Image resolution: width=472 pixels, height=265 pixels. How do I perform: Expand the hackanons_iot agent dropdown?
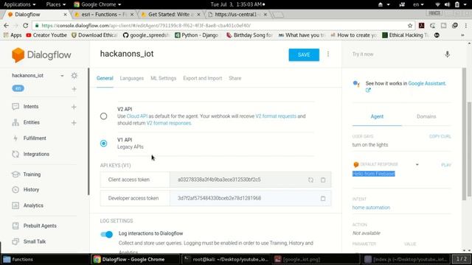[62, 76]
